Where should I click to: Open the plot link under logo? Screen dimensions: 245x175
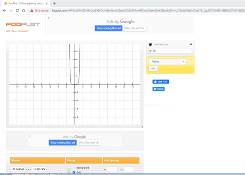8,31
